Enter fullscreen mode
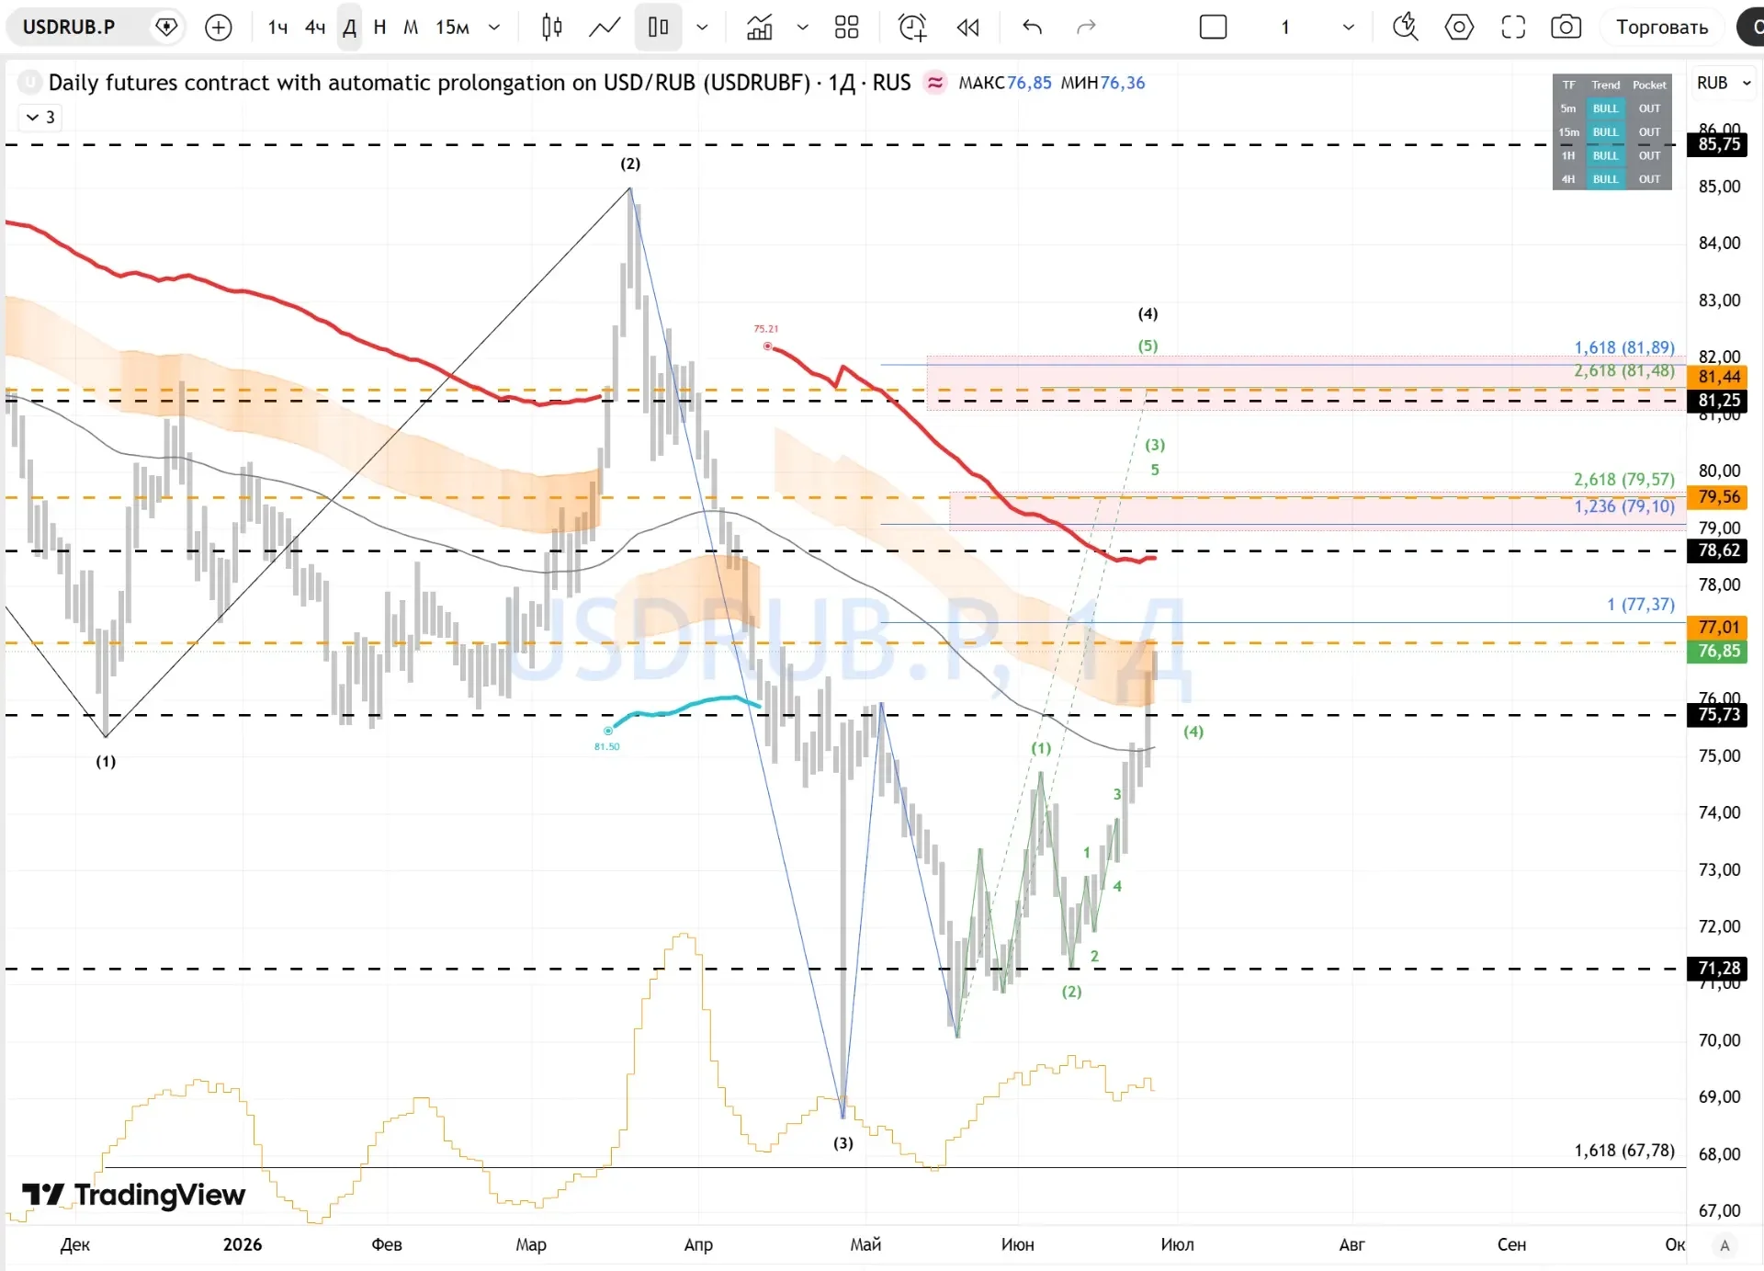1764x1271 pixels. 1513,28
